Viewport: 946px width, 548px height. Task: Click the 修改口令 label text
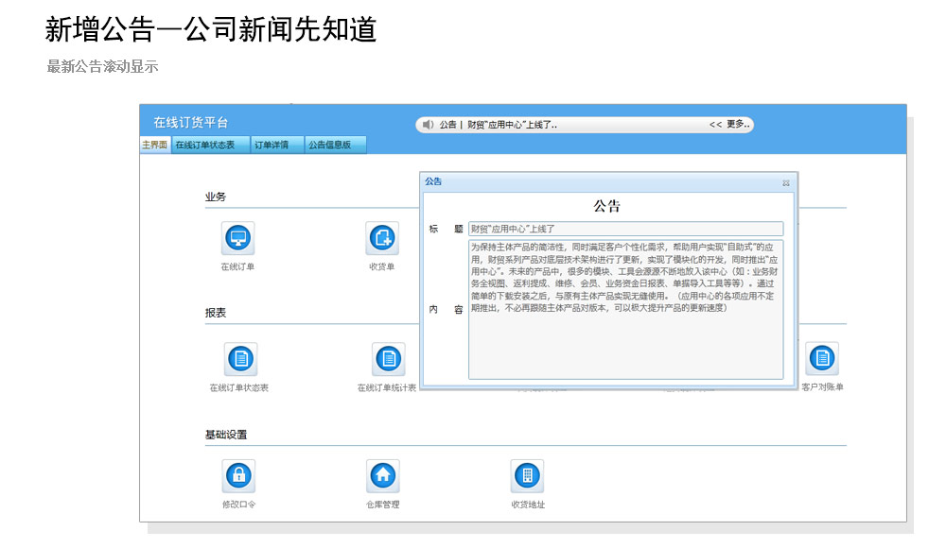tap(239, 504)
